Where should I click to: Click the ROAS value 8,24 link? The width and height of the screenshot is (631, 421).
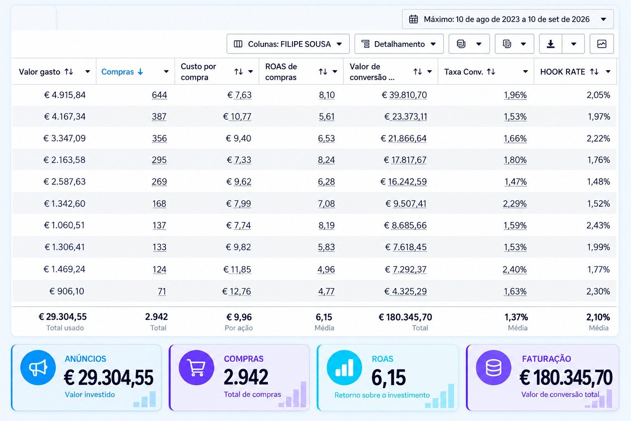click(x=326, y=160)
